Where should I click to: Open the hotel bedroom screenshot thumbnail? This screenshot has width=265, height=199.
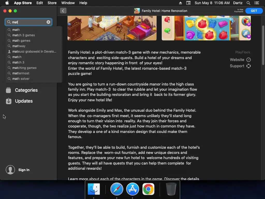[112, 28]
